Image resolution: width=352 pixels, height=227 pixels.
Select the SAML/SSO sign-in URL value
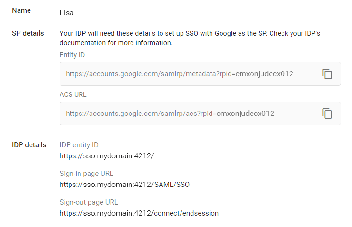[x=125, y=184]
